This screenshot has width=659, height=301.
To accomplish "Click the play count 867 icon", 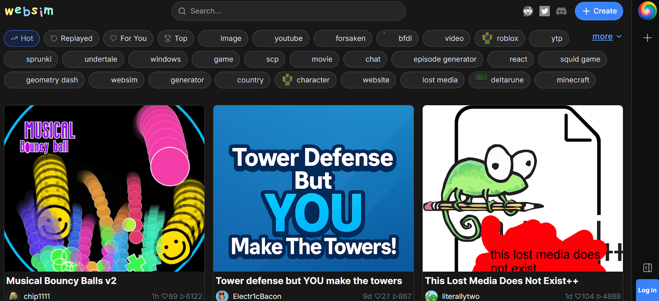I will 402,296.
